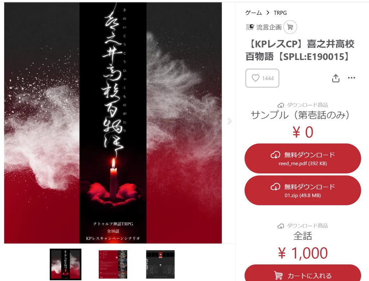Select the third dark screenshot thumbnail

pos(160,264)
